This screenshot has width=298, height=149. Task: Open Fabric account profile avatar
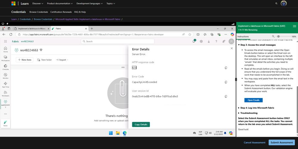pyautogui.click(x=231, y=41)
